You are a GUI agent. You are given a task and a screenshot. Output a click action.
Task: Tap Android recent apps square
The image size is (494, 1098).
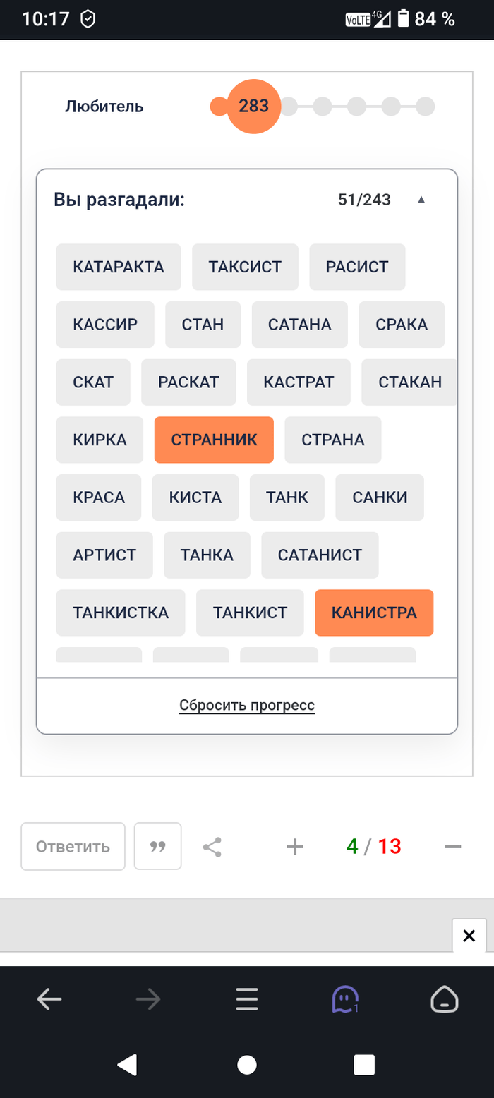pyautogui.click(x=364, y=1065)
